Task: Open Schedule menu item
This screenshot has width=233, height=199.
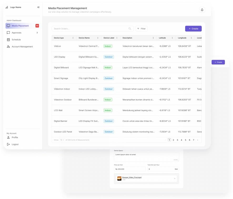Action: coord(22,39)
